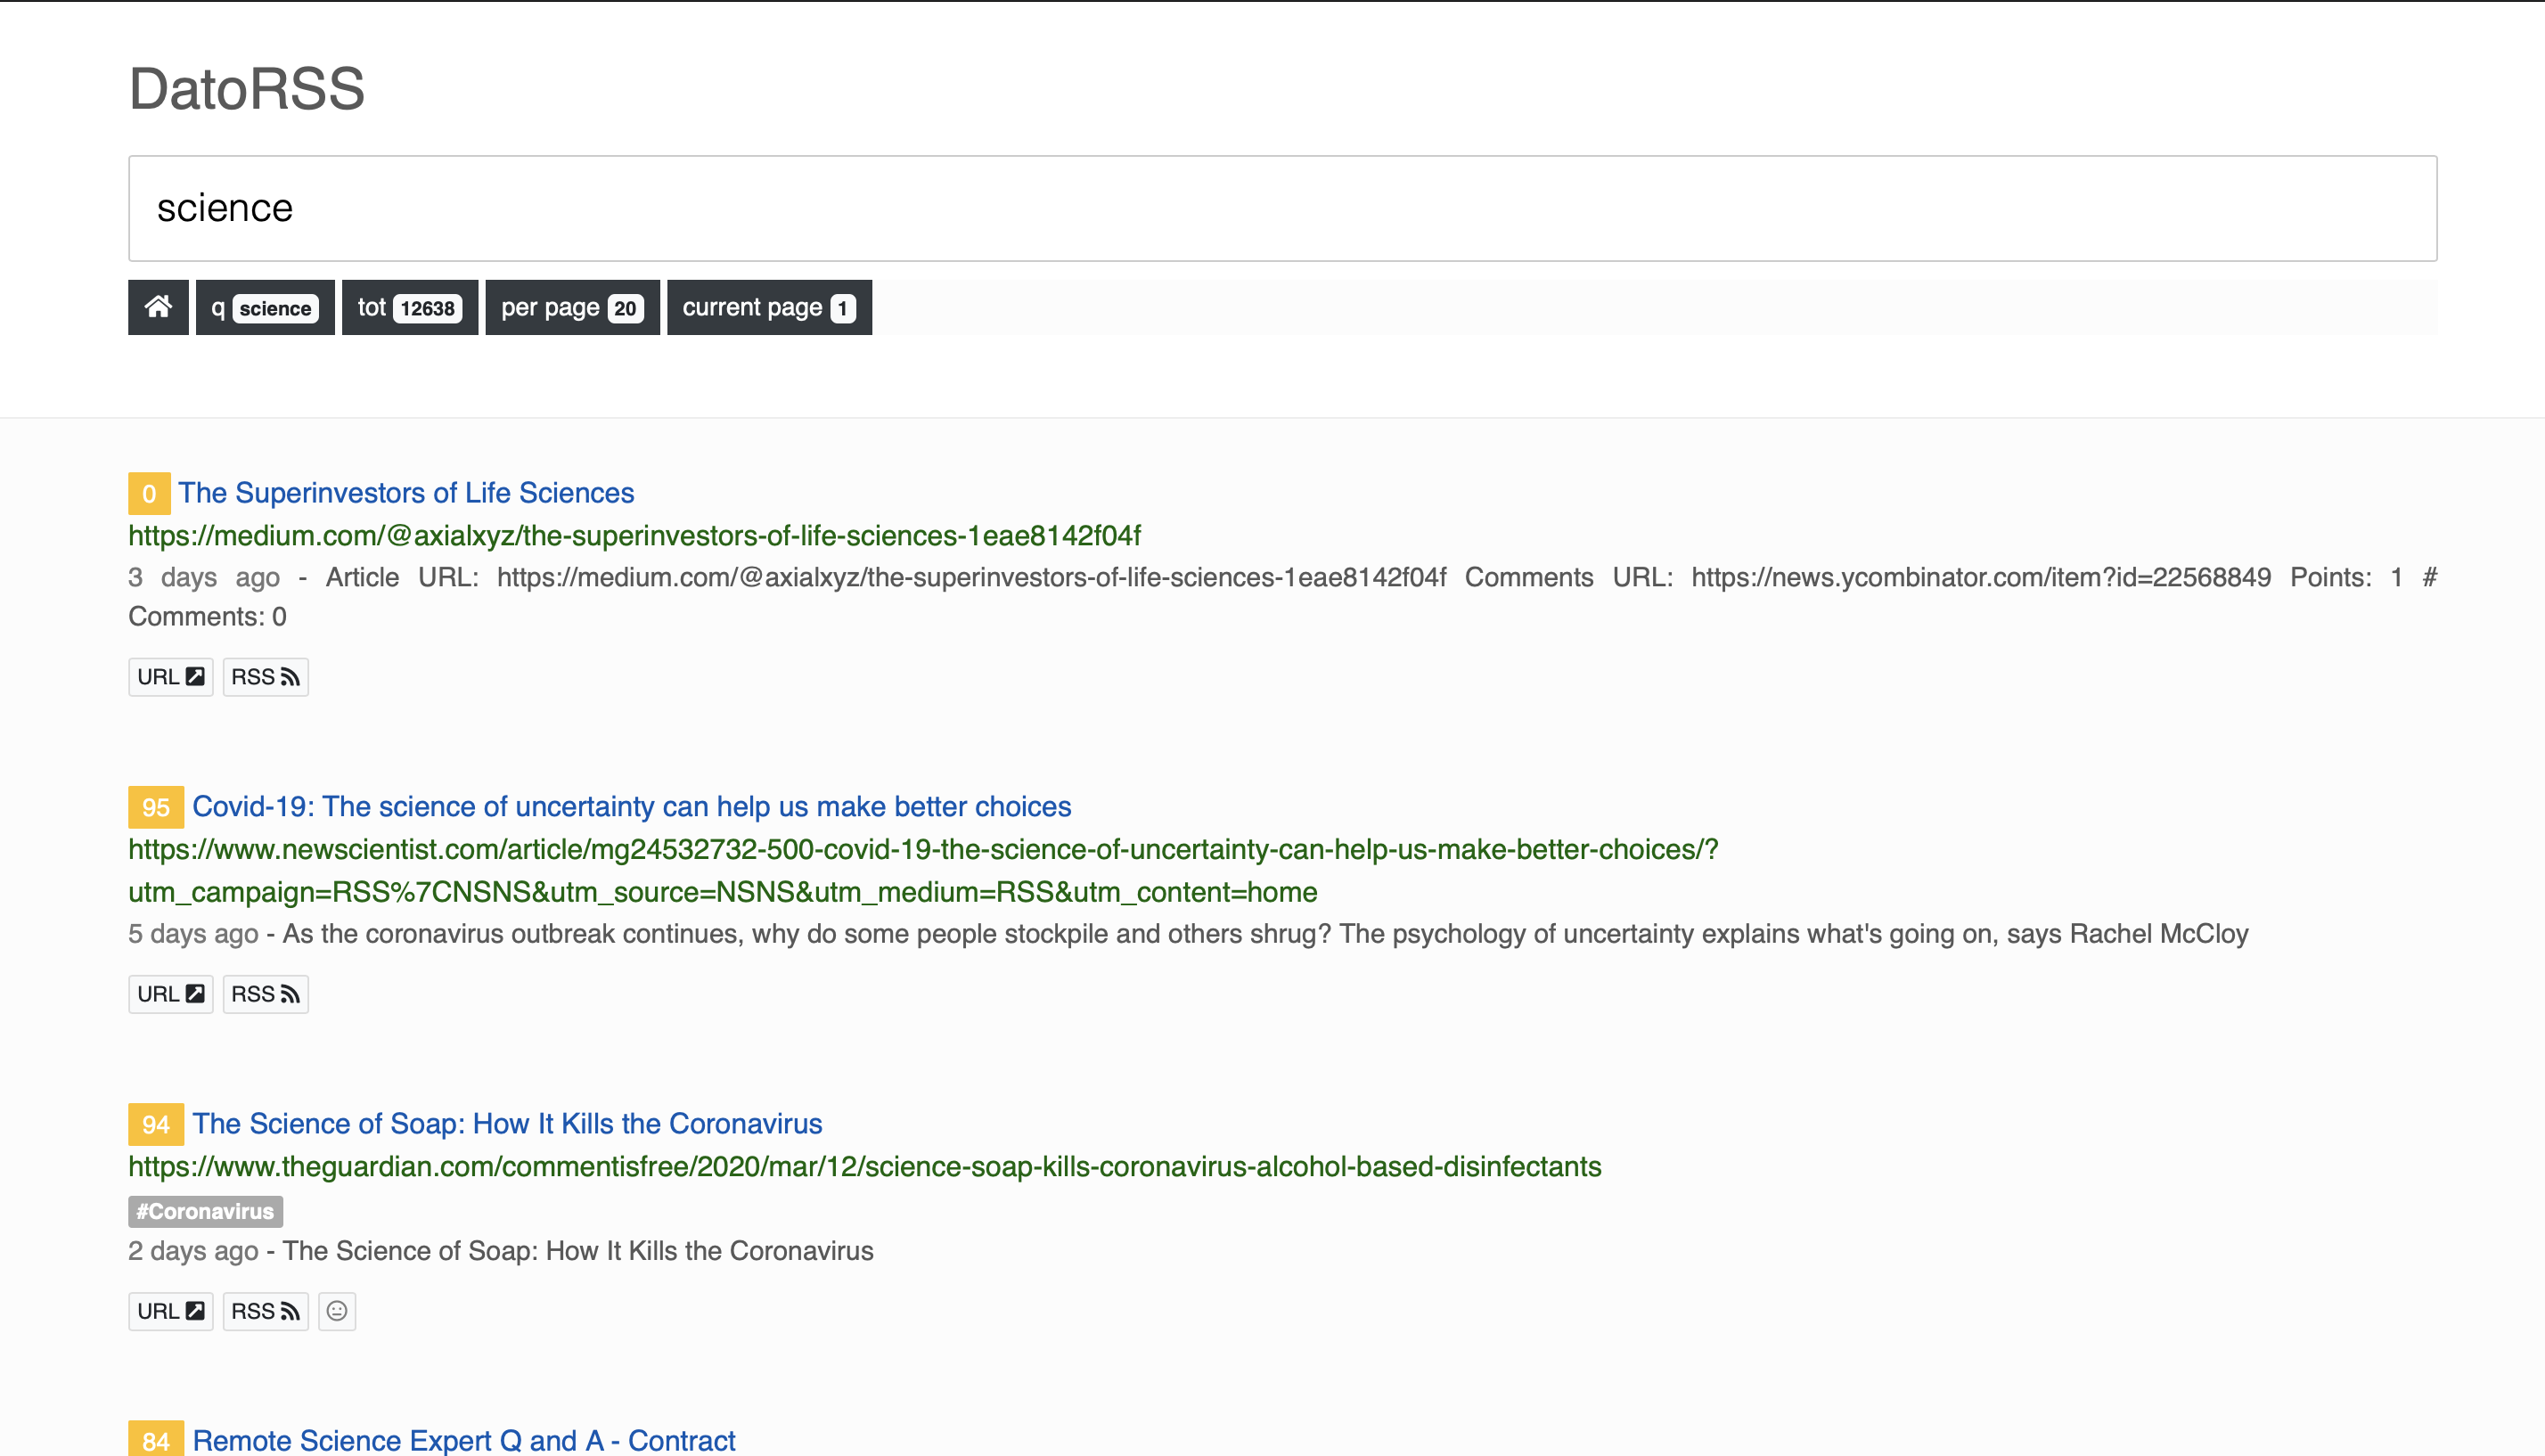Open Covid-19 science of uncertainty title link
Screen dimensions: 2545x1456
[x=631, y=807]
